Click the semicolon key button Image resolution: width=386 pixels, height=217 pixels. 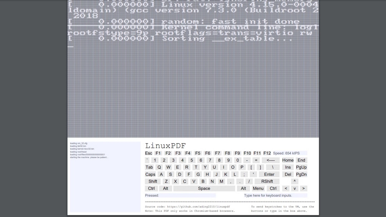coord(244,174)
